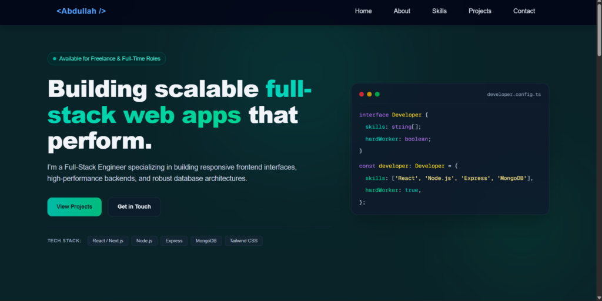Select the Node.js tech tag
The height and width of the screenshot is (301, 602).
(x=145, y=240)
